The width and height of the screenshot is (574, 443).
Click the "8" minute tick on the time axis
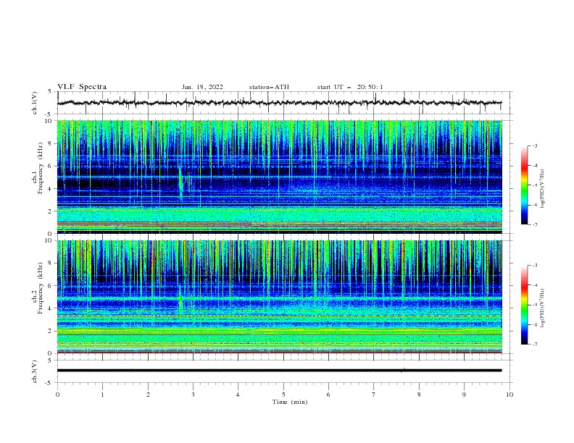pos(419,395)
